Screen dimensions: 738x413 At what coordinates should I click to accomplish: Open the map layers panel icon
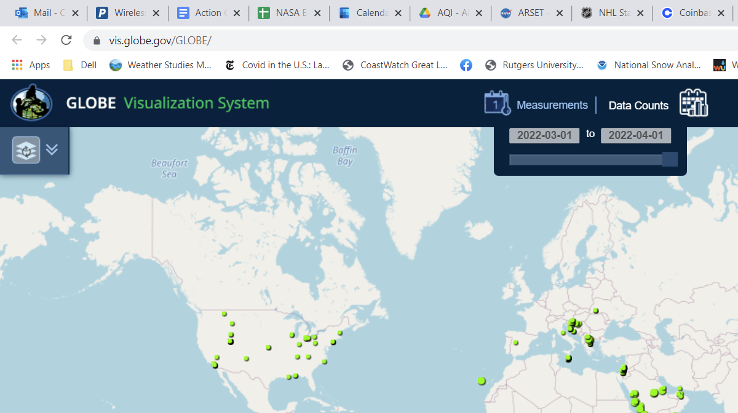26,150
